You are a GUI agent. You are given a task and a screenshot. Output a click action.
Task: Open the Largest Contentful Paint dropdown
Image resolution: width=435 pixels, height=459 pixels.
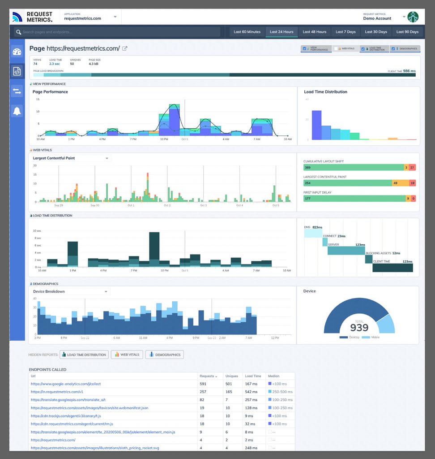[x=71, y=158]
